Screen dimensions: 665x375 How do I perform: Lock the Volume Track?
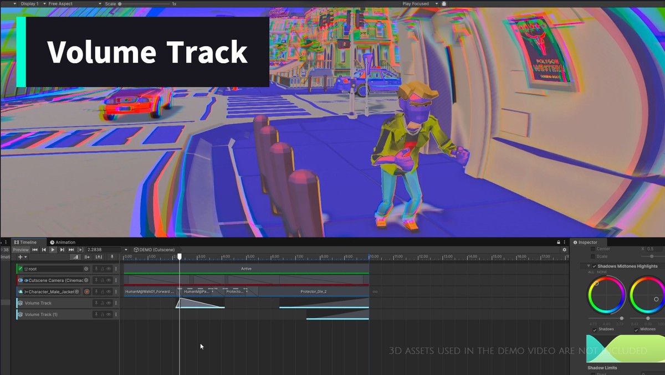[103, 303]
